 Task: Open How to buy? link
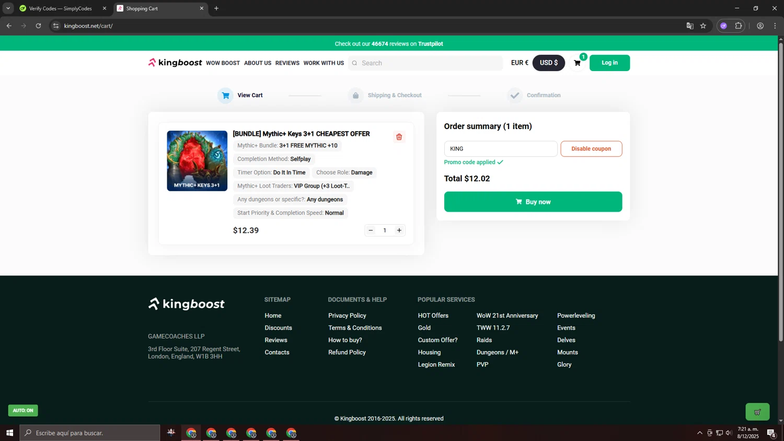pos(345,340)
